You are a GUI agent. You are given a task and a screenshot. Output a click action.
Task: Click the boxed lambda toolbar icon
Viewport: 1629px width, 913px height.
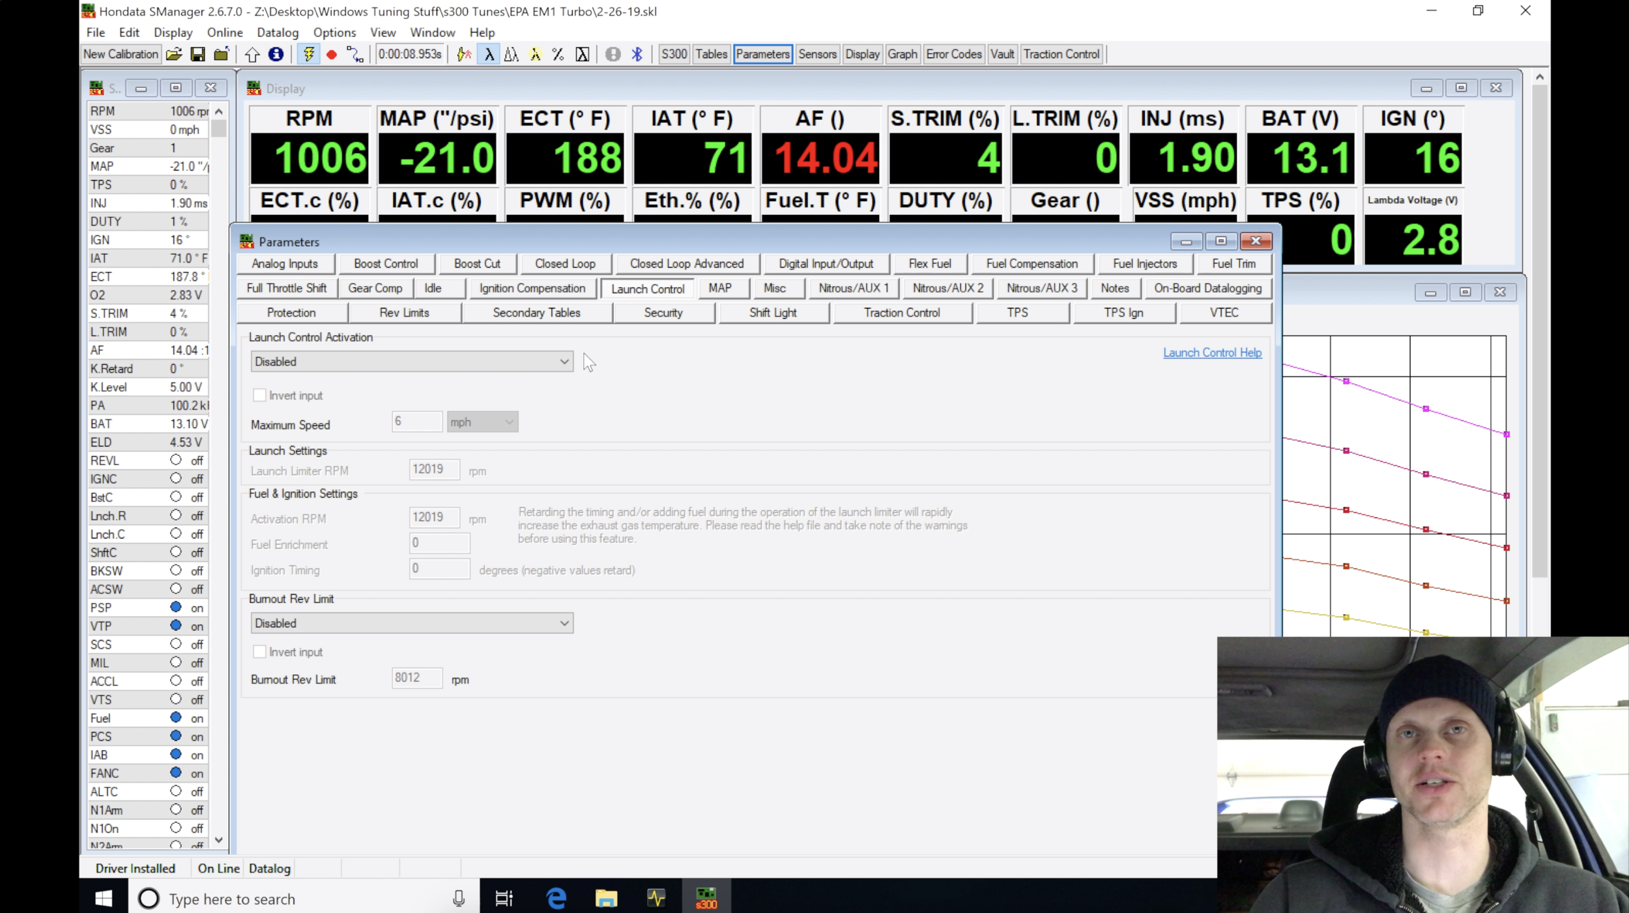(x=582, y=55)
